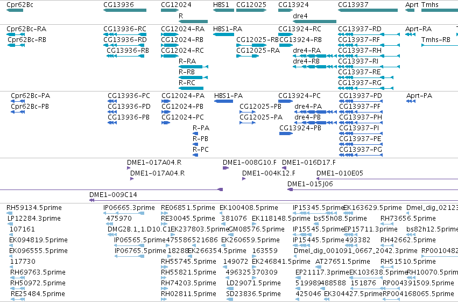Select the CG12025-RB transcript label

point(257,40)
